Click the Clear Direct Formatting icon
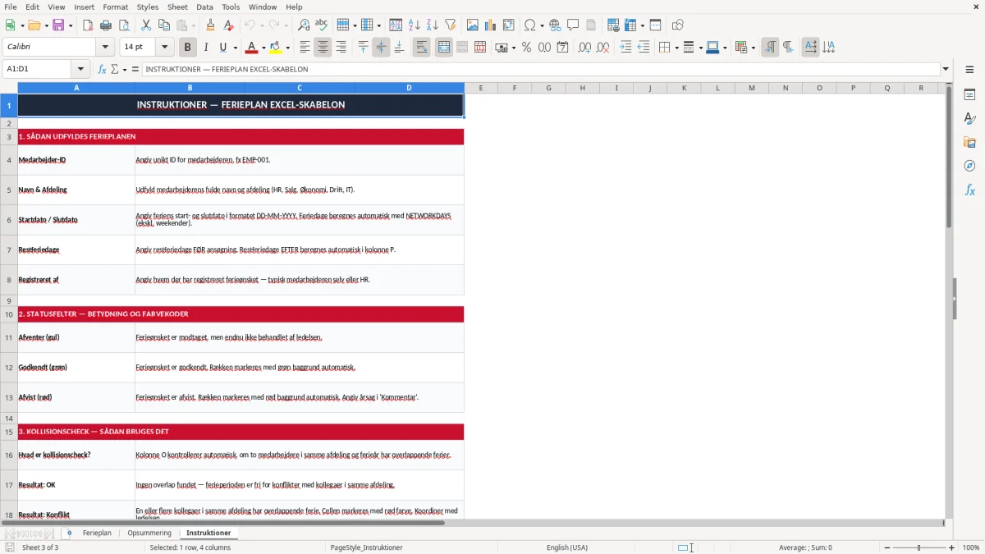The height and width of the screenshot is (554, 985). (228, 25)
